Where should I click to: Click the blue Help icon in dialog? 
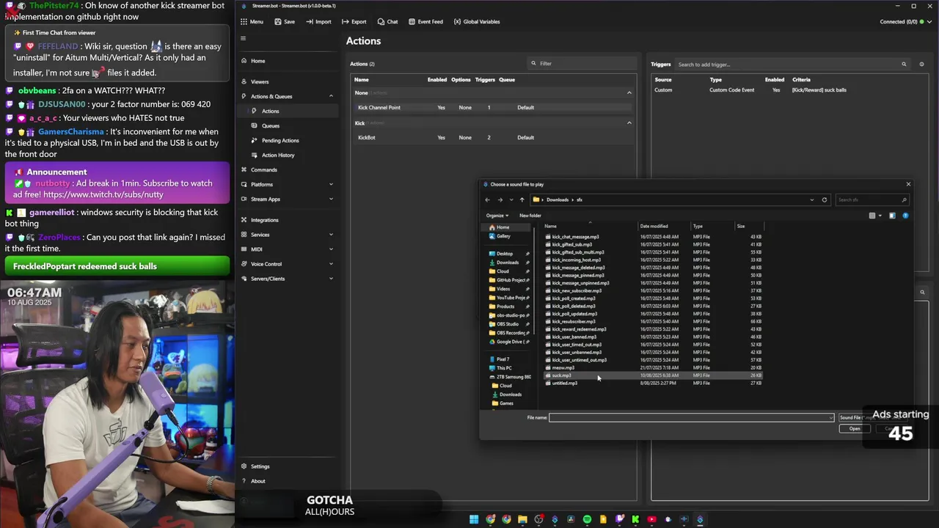tap(905, 216)
